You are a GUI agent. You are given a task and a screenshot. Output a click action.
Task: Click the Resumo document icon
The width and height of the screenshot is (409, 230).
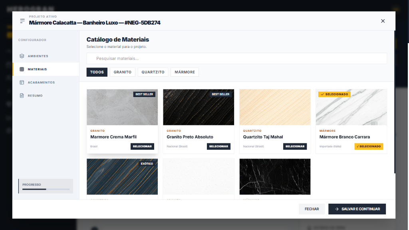(x=22, y=95)
